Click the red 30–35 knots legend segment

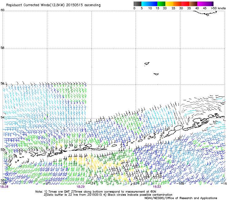pyautogui.click(x=185, y=4)
